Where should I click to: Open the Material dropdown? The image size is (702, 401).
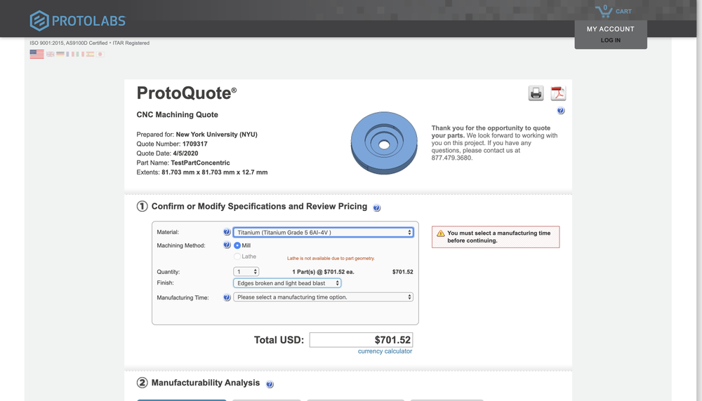click(323, 233)
